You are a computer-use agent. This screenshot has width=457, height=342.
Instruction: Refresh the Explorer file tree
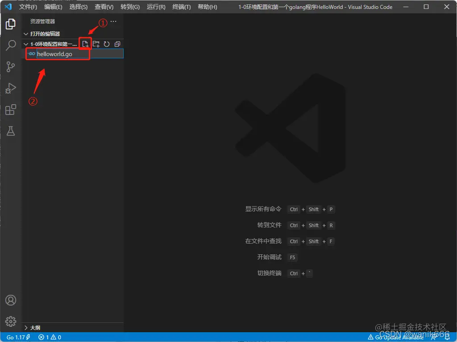coord(107,44)
